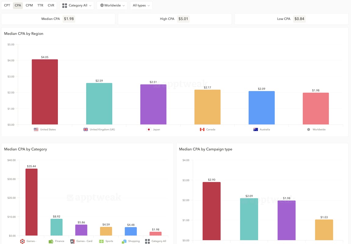Click the Australia flag icon
This screenshot has width=351, height=244.
tap(256, 129)
